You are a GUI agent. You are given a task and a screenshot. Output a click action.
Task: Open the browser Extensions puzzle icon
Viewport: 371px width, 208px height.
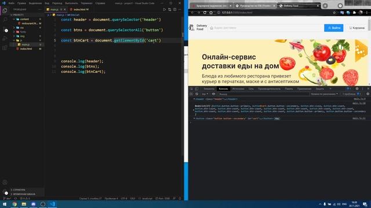(354, 13)
